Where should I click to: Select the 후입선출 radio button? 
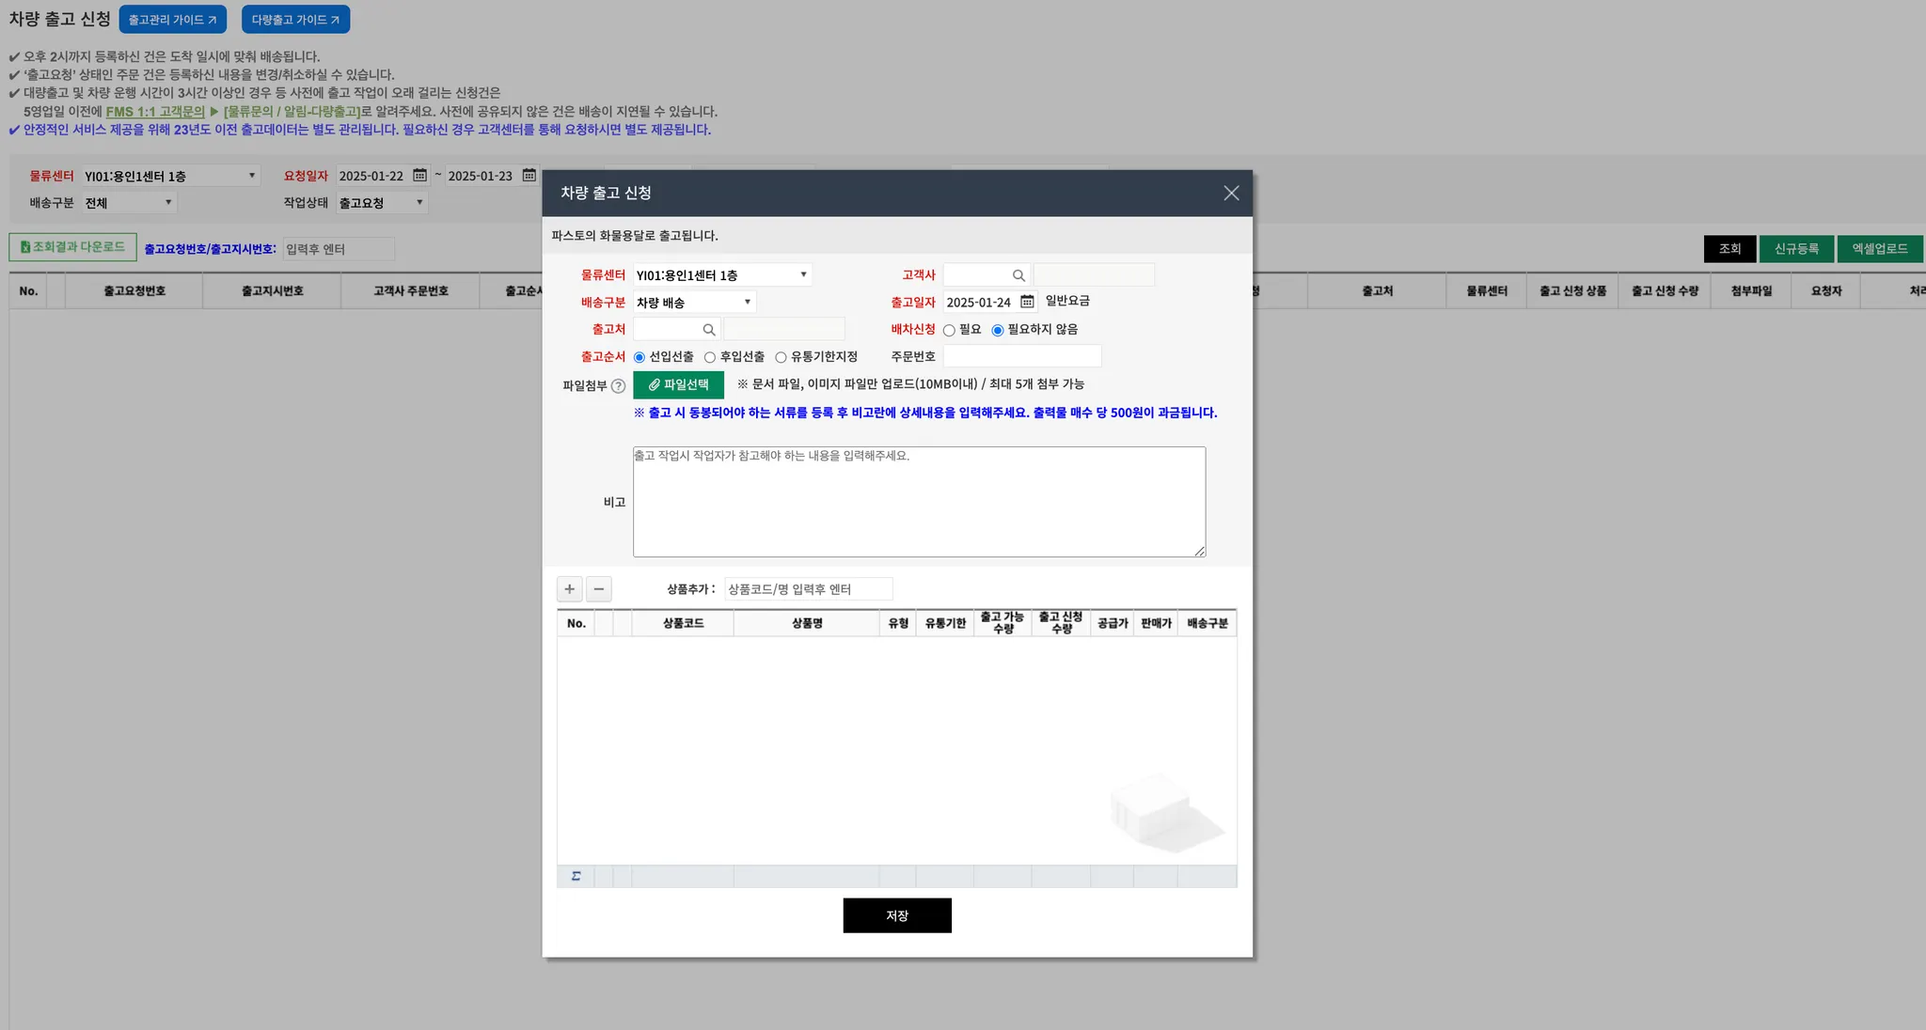tap(710, 357)
